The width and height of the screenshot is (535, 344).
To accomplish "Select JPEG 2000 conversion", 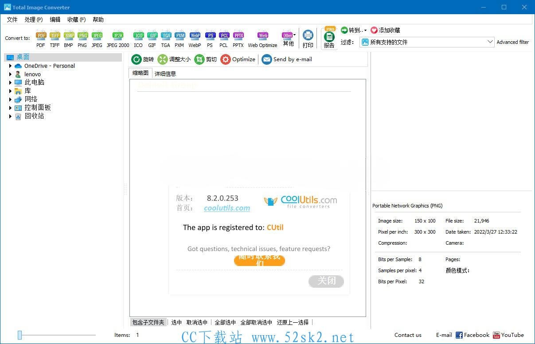I will click(118, 39).
